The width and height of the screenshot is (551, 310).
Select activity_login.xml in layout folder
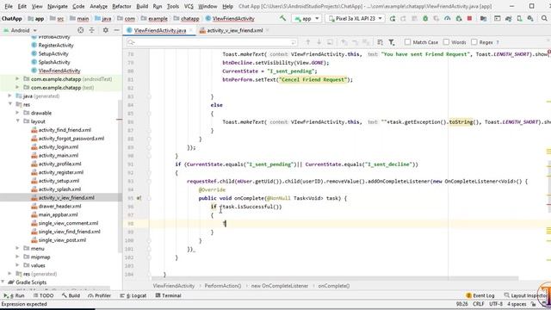tap(59, 146)
